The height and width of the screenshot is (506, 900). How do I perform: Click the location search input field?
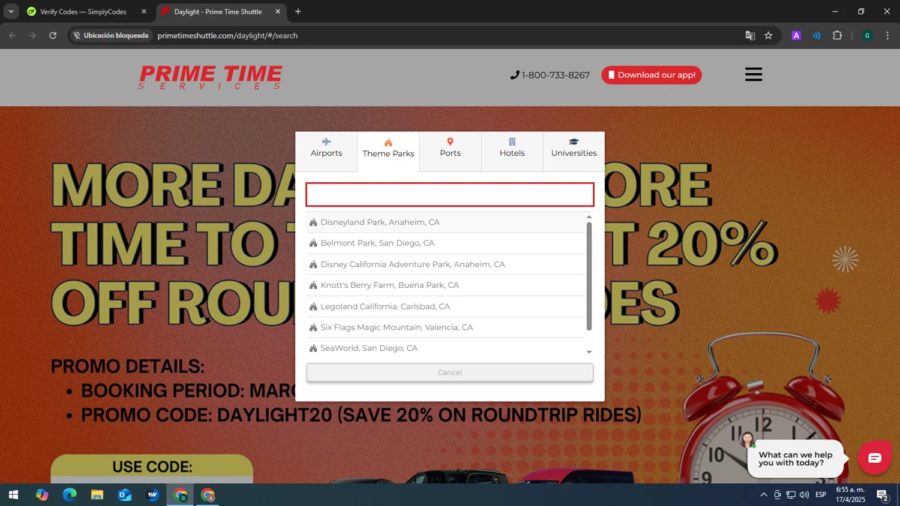450,195
